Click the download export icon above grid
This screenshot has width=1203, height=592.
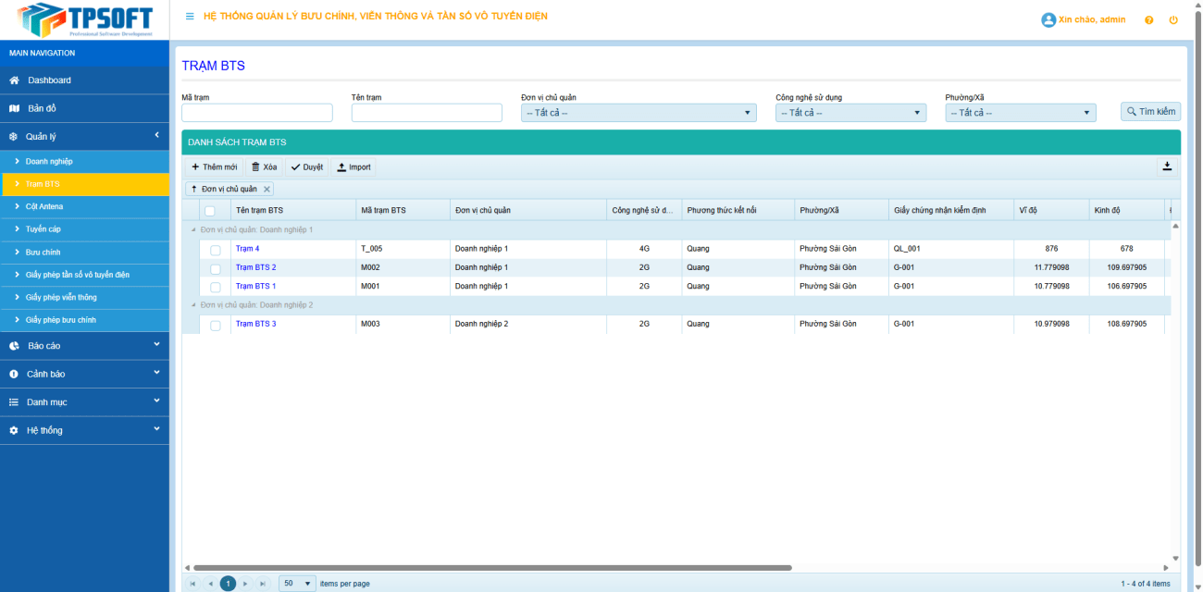pyautogui.click(x=1167, y=166)
